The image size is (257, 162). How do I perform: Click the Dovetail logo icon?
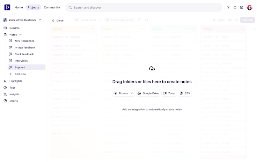point(7,7)
